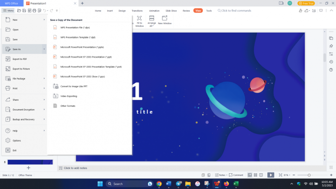Viewport: 336px width, 189px height.
Task: Click the print toolbar icon
Action: click(x=34, y=11)
